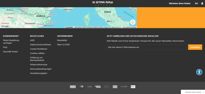Screen dimensions: 205x94
Task: Open the DE language selector
Action: [x=196, y=3]
